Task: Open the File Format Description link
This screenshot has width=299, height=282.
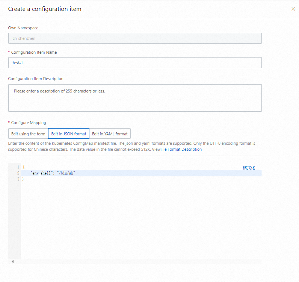Action: (x=181, y=149)
